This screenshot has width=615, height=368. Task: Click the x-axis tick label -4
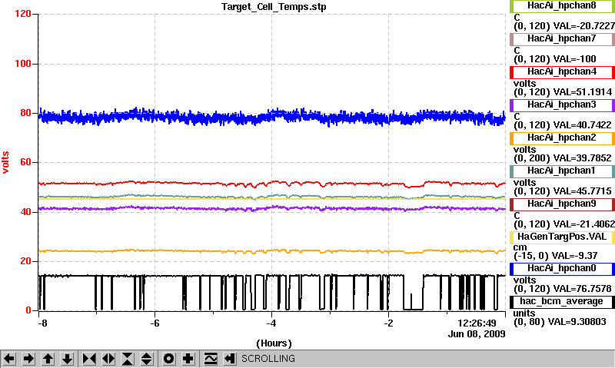point(271,323)
